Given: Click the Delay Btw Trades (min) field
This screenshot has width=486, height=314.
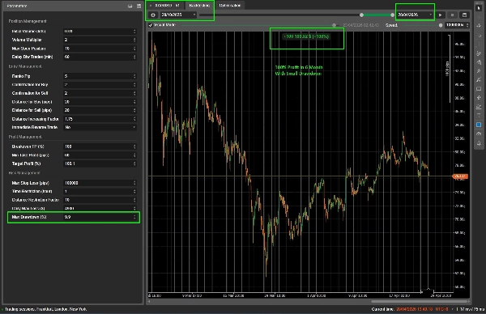Looking at the screenshot, I should pos(100,57).
